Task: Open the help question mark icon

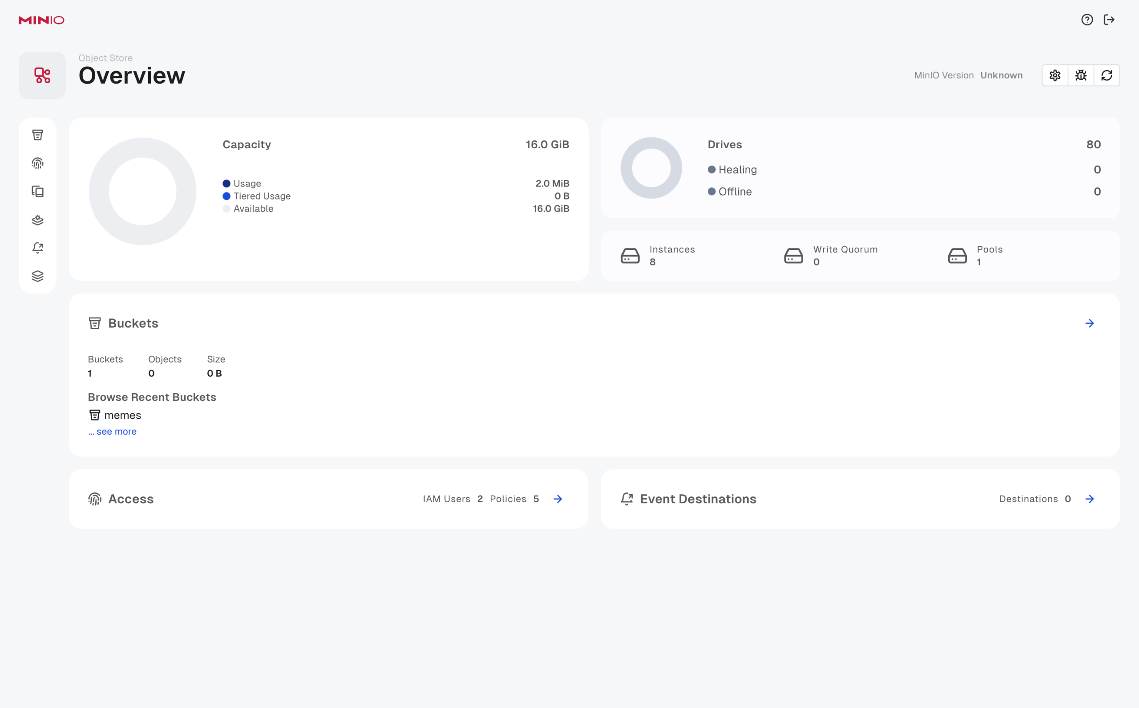Action: [x=1087, y=20]
